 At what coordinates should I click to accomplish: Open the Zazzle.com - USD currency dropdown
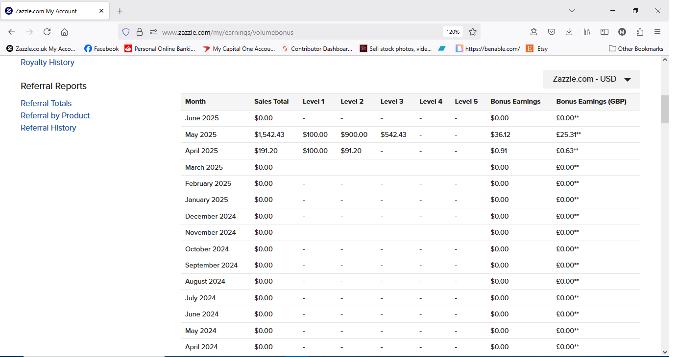coord(591,79)
